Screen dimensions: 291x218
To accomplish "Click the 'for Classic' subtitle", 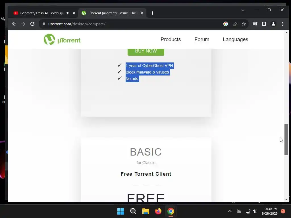I will click(146, 163).
